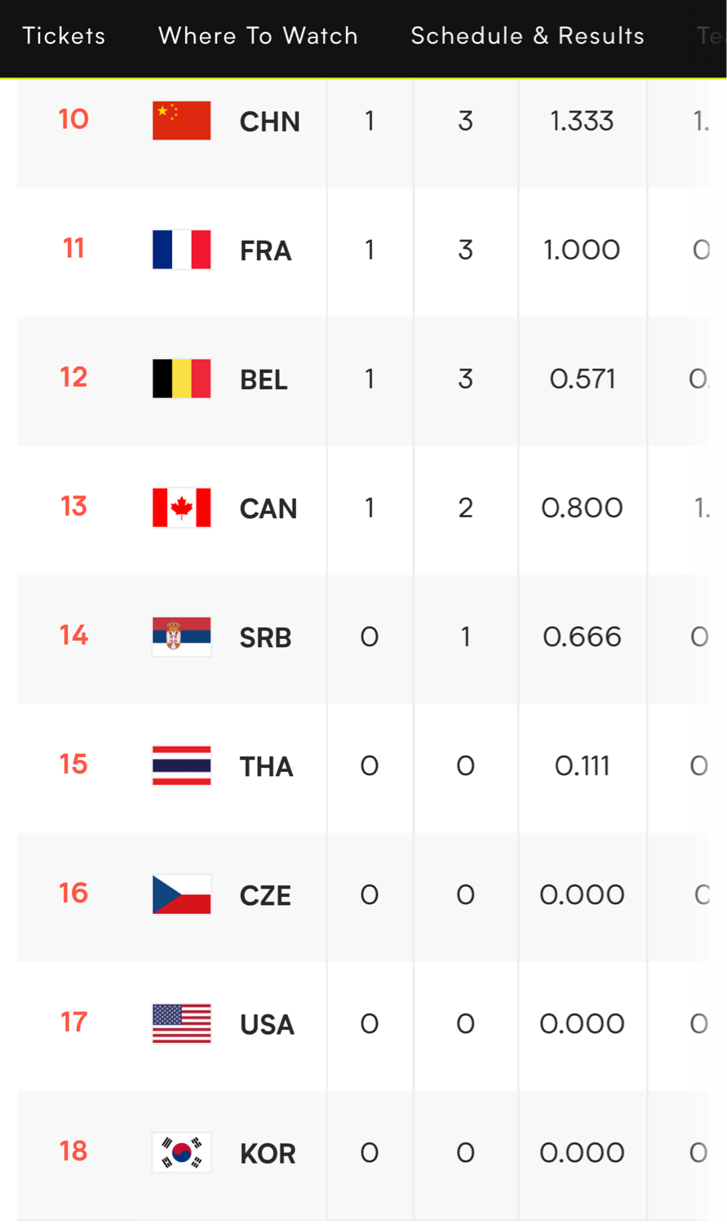Image resolution: width=727 pixels, height=1224 pixels.
Task: Click the Czech Republic flag icon
Action: tap(182, 894)
